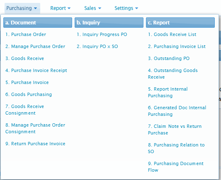221x180 pixels.
Task: Select 5. Report Internal Purchasing
Action: click(168, 92)
